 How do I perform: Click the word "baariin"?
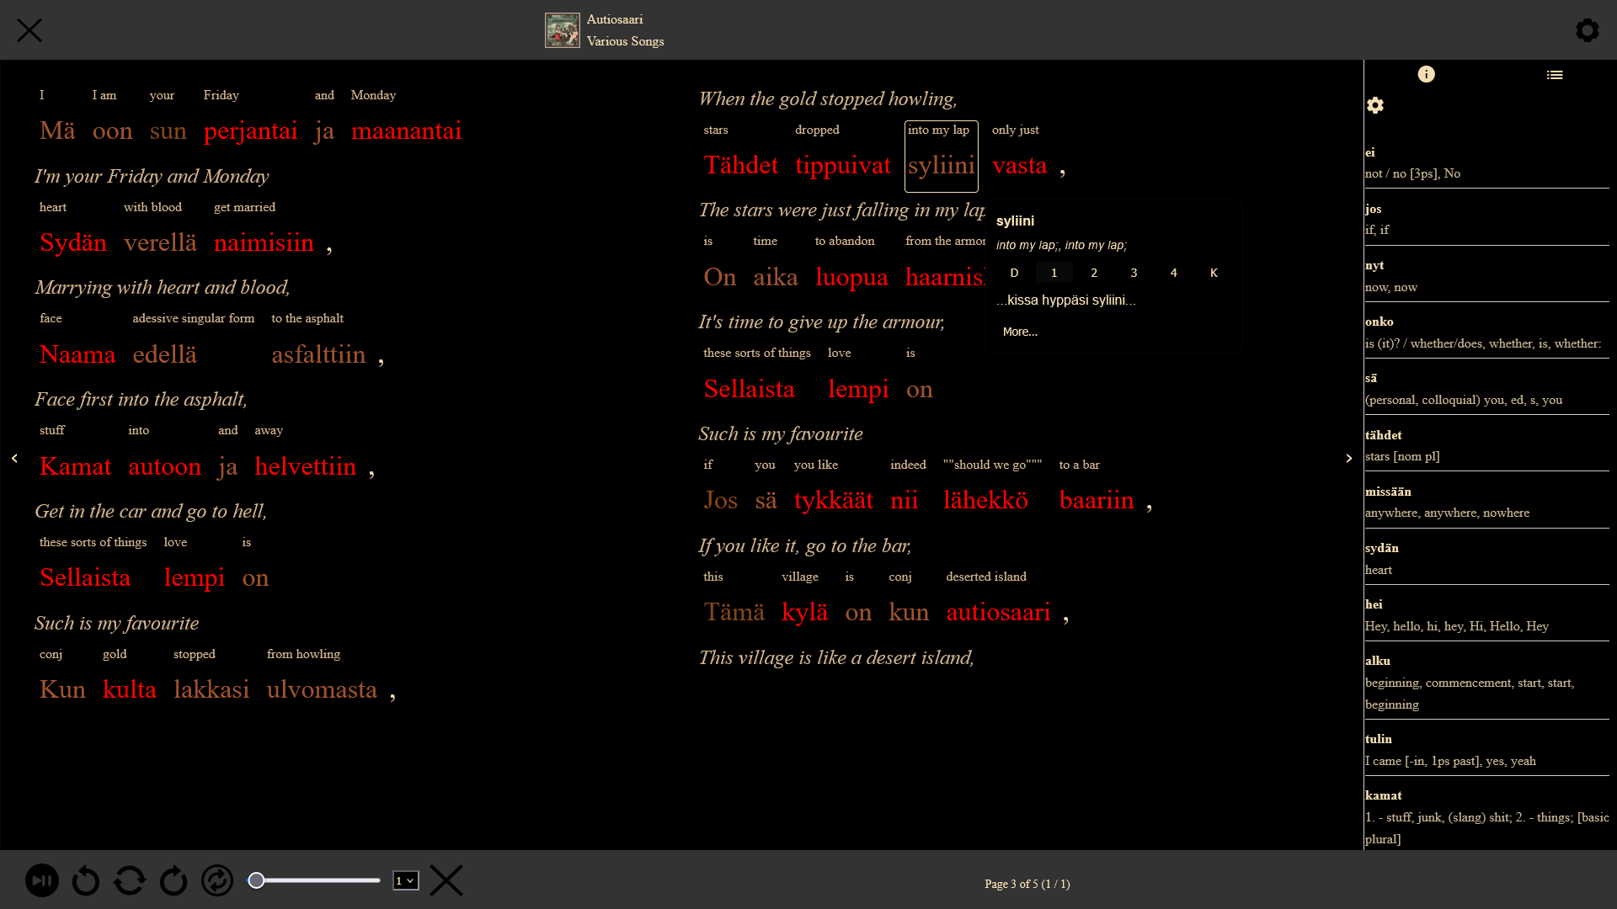point(1097,500)
